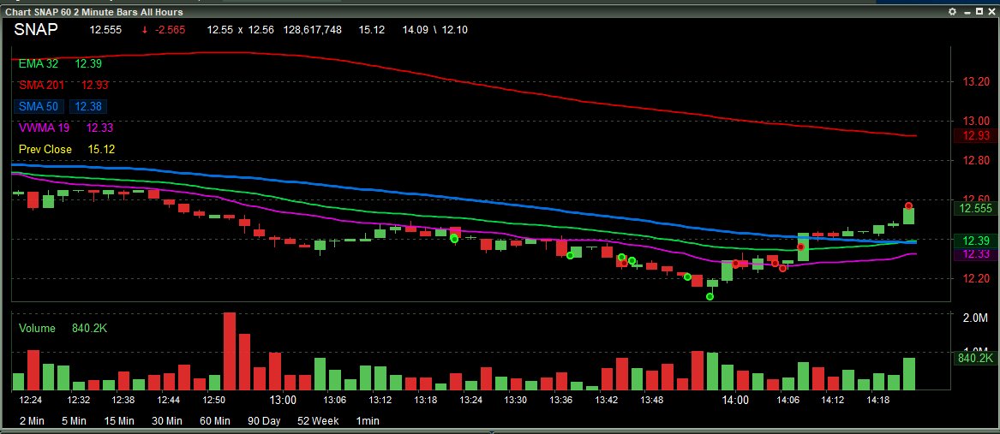Select the Prev Close indicator label
The image size is (1000, 434).
coord(45,149)
